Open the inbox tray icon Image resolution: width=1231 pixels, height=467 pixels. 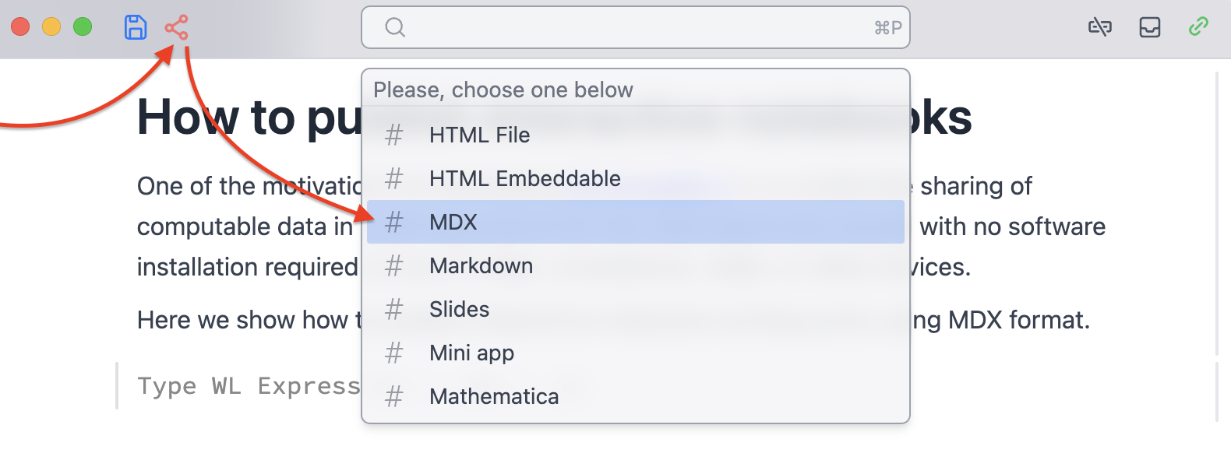(x=1149, y=27)
